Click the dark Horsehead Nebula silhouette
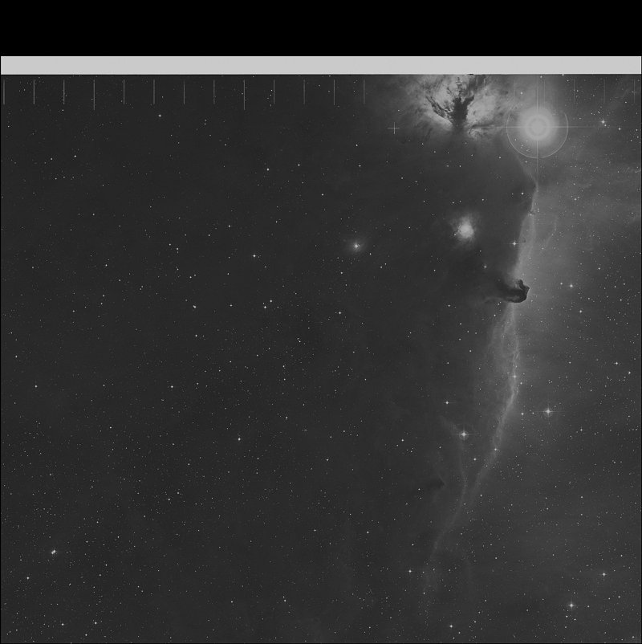 (x=515, y=290)
